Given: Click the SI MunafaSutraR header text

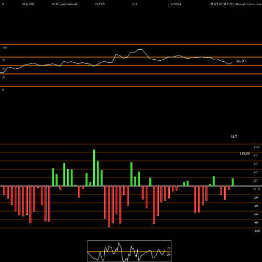Looking at the screenshot, I should (x=64, y=4).
